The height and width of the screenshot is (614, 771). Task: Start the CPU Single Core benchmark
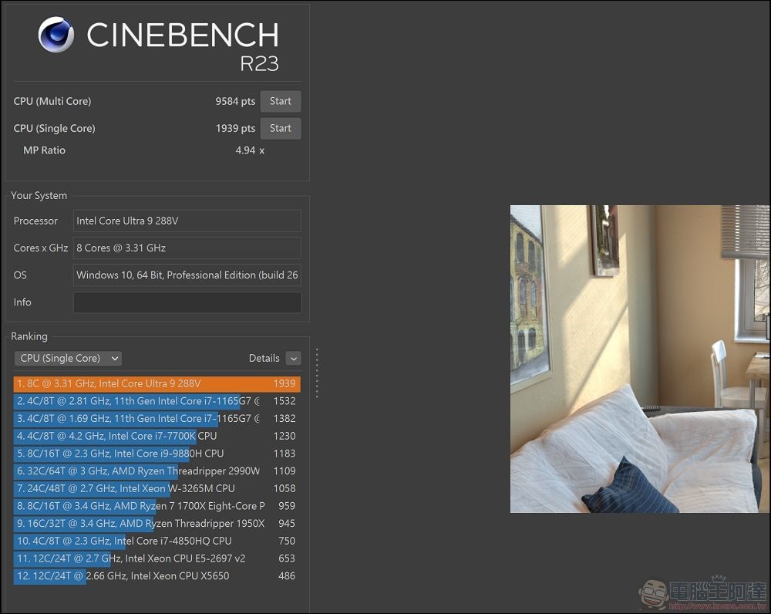click(x=281, y=128)
